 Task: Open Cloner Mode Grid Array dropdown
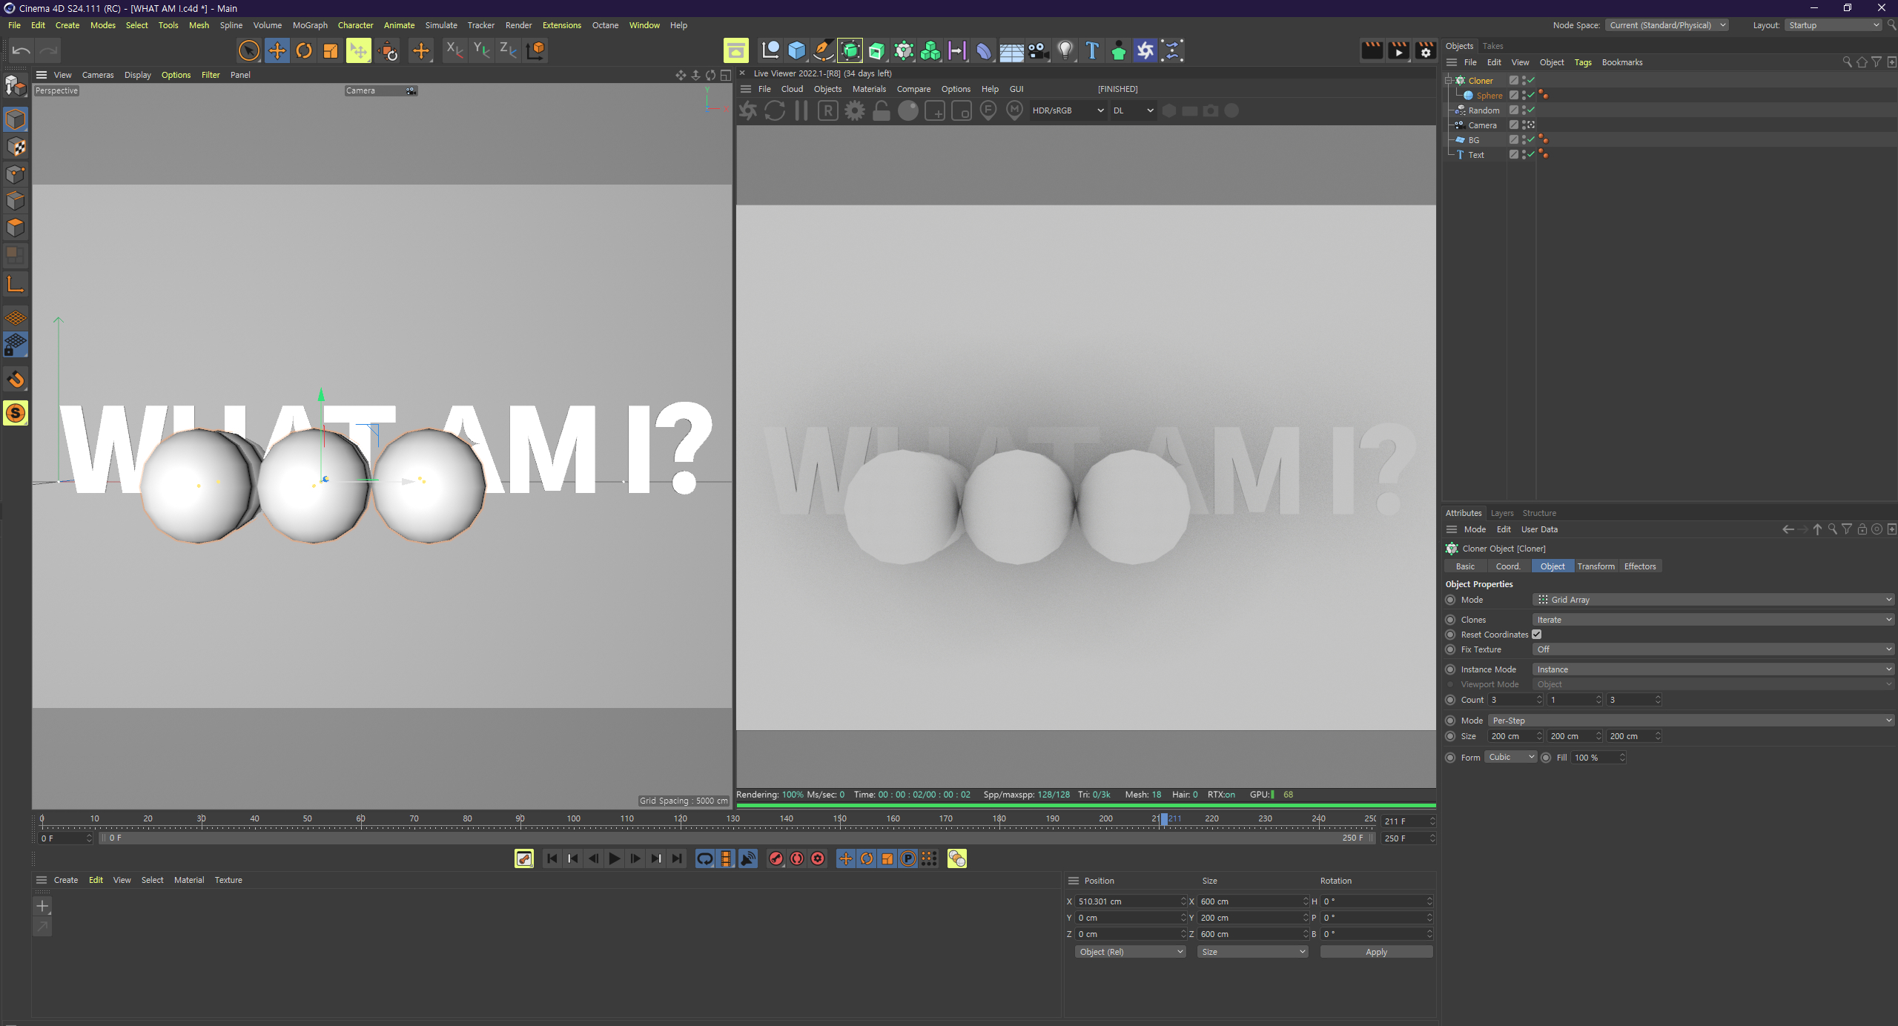(x=1713, y=600)
